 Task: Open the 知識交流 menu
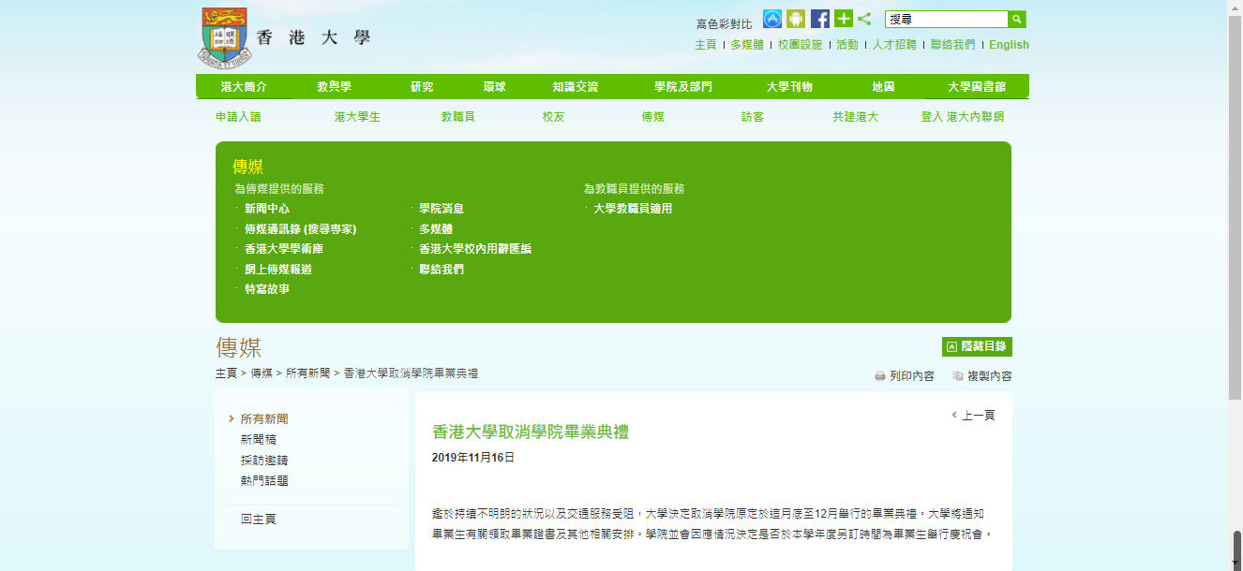(x=576, y=87)
